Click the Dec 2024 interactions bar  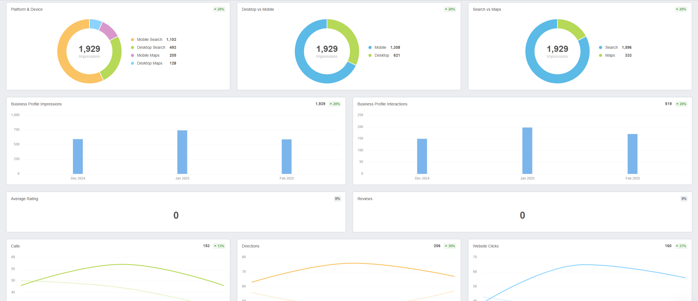point(422,156)
